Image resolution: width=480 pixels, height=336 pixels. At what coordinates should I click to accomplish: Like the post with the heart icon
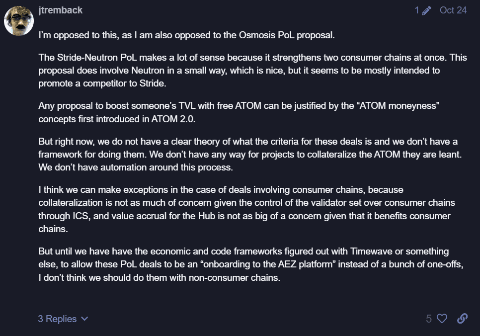(442, 319)
